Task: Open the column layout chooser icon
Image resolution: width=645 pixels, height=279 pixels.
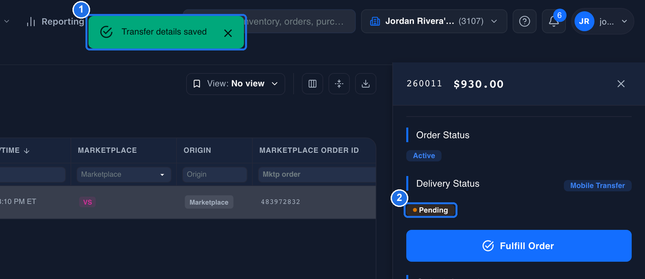Action: pyautogui.click(x=313, y=84)
